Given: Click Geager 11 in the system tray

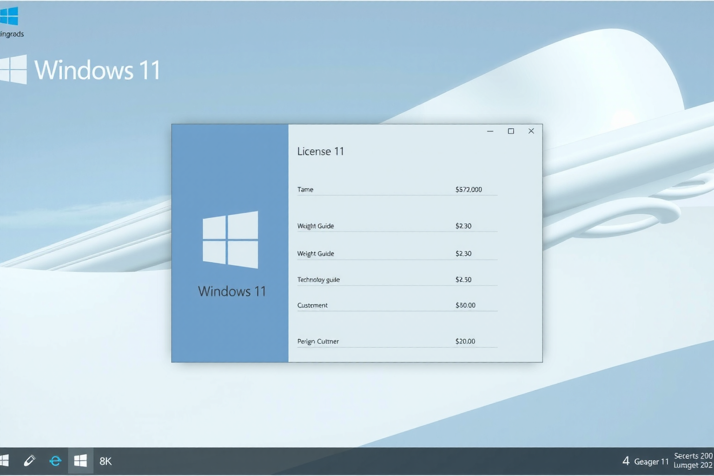Looking at the screenshot, I should click(x=651, y=462).
